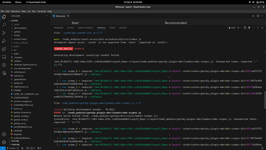The height and width of the screenshot is (150, 266).
Task: Open the Makefile in explorer
Action: click(18, 135)
